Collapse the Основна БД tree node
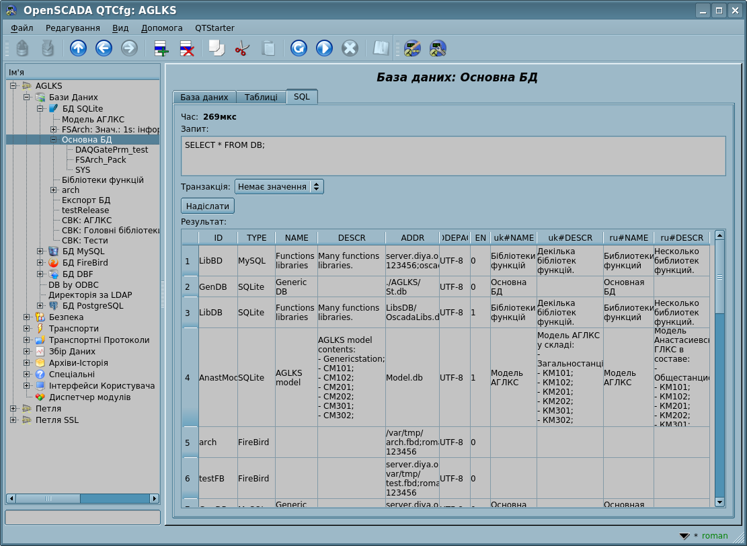This screenshot has height=546, width=747. (54, 140)
